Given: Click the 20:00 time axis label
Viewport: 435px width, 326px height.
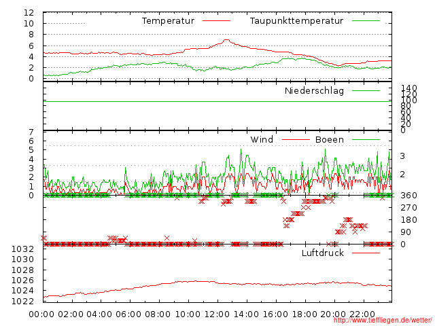Looking at the screenshot, I should 334,314.
